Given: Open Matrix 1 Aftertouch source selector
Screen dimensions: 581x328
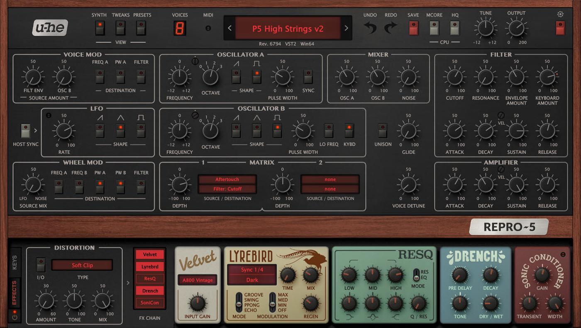Looking at the screenshot, I should click(227, 180).
